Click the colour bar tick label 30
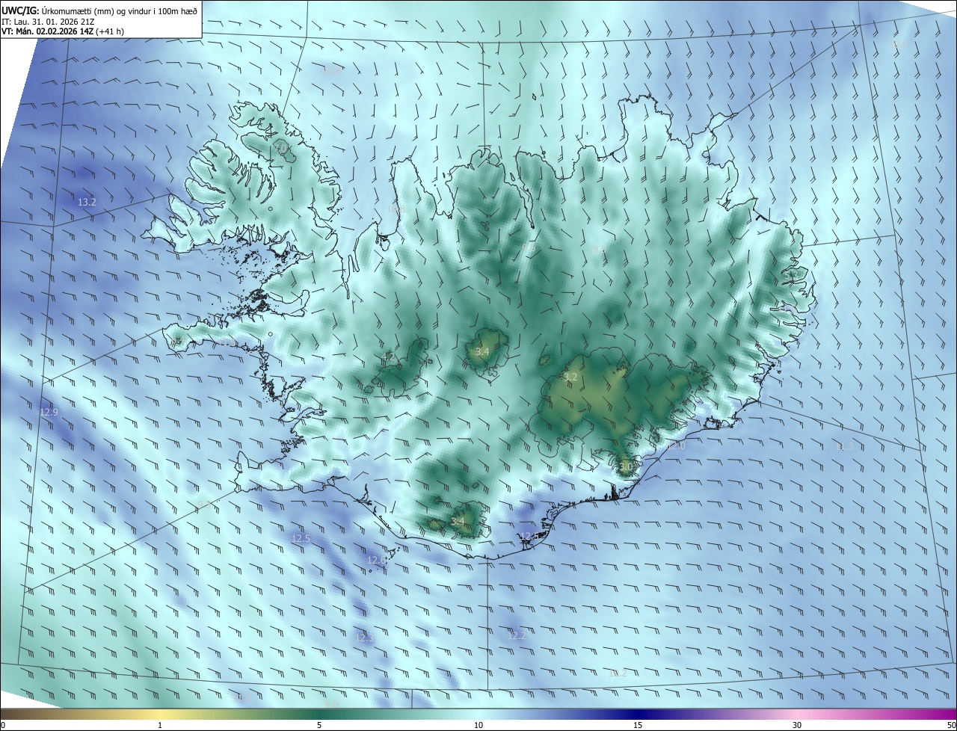 click(797, 726)
